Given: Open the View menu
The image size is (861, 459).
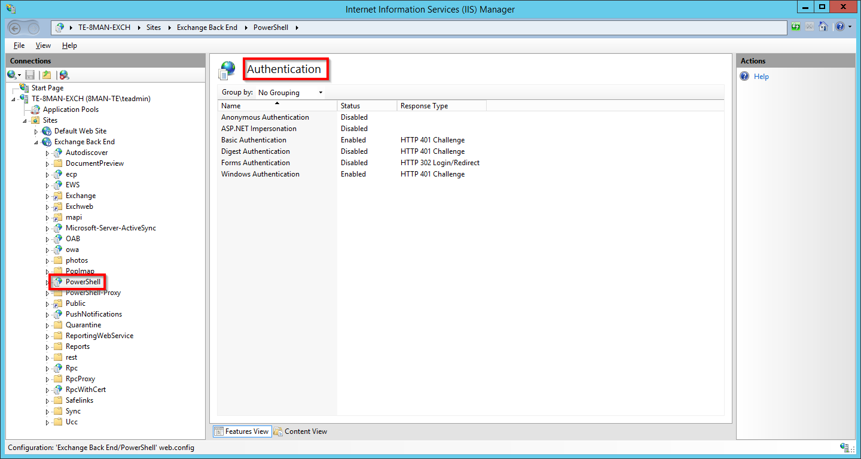Looking at the screenshot, I should click(x=43, y=45).
